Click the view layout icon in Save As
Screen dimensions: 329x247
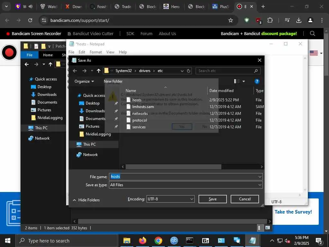pos(237,81)
